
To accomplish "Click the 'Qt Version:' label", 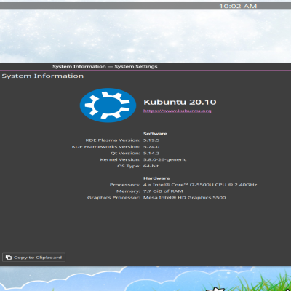I will coord(126,154).
